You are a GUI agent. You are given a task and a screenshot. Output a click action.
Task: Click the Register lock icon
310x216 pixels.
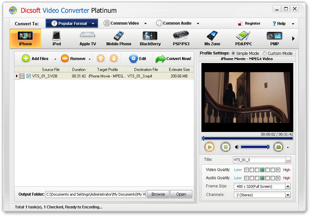pyautogui.click(x=240, y=24)
